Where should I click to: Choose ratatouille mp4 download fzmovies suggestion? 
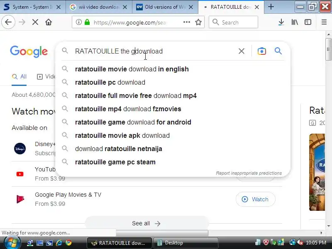click(173, 109)
